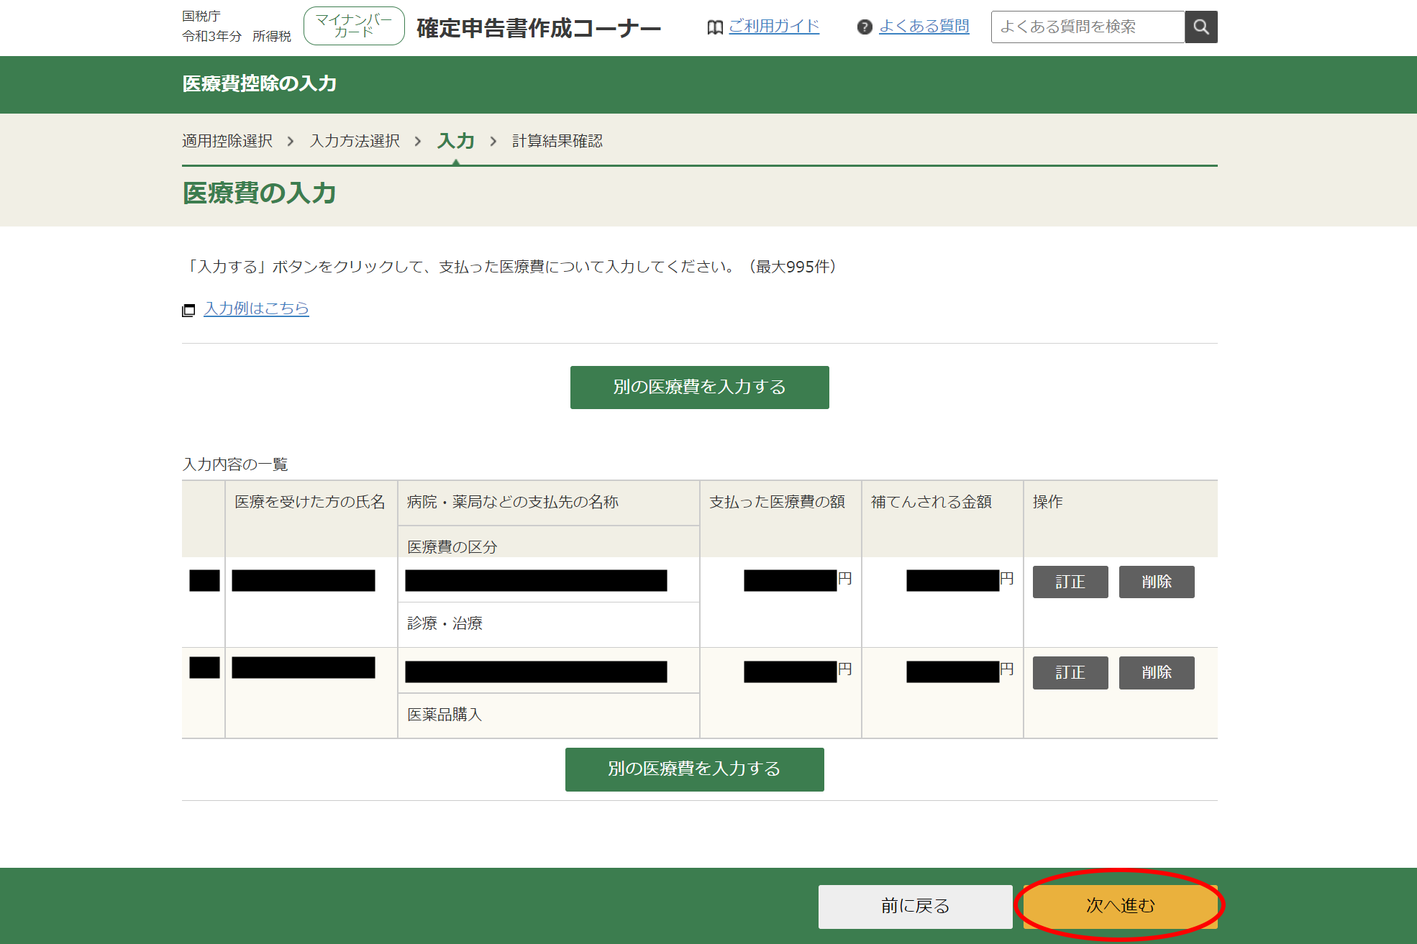Screen dimensions: 1417x944
Task: Click 削除 for the 医薬品購入 row
Action: 1157,673
